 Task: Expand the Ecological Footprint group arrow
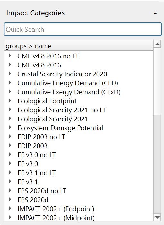click(10, 101)
